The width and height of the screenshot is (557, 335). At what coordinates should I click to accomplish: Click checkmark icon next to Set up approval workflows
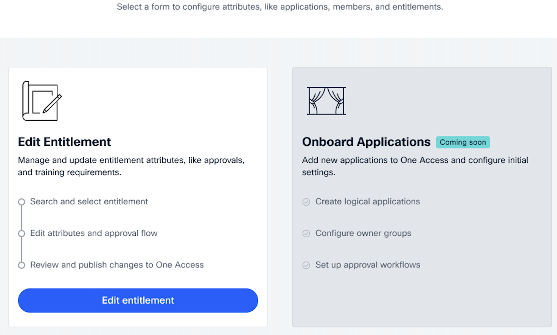[x=306, y=265]
